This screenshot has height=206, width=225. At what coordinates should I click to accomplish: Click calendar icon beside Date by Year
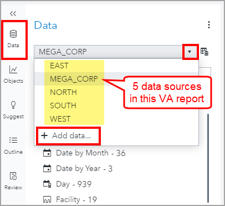[x=47, y=169]
